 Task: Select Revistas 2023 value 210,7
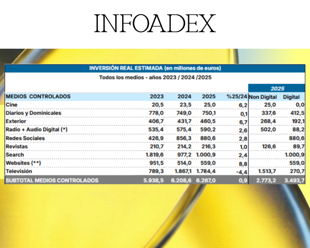tap(157, 147)
